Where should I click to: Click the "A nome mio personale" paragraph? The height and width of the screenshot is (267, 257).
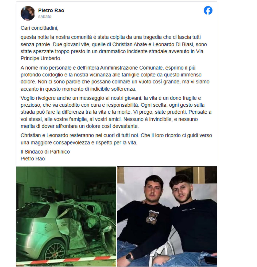115,78
